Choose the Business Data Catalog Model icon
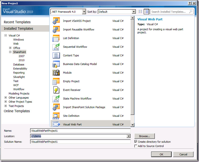 coord(56,64)
